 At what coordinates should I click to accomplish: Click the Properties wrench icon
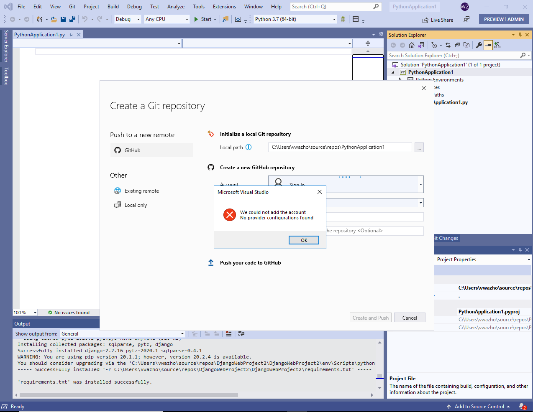(x=479, y=45)
